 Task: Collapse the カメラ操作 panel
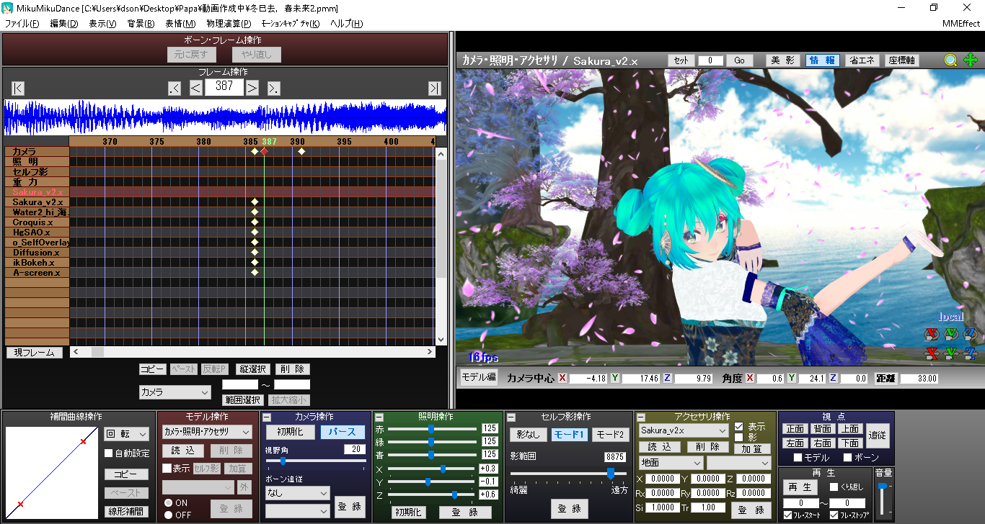[266, 417]
